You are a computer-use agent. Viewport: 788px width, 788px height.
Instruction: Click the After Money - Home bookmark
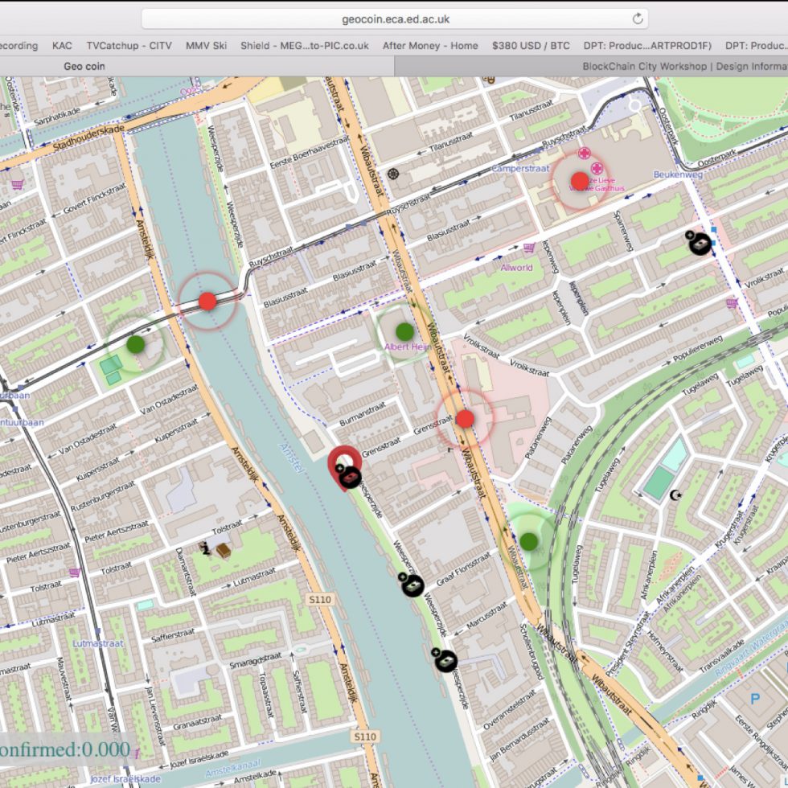coord(430,46)
